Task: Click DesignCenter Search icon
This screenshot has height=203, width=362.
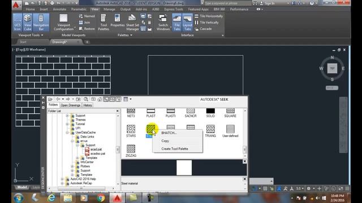Action: (85, 99)
